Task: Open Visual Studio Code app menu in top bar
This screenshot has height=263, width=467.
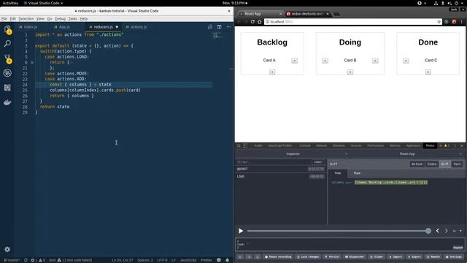Action: pos(44,3)
